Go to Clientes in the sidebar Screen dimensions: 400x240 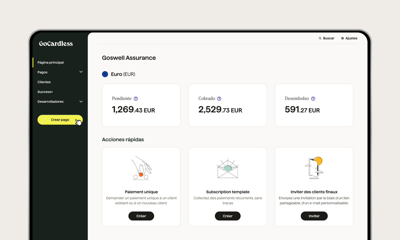pos(44,82)
